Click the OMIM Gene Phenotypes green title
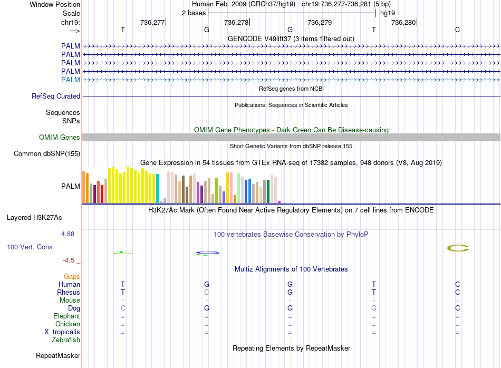The width and height of the screenshot is (501, 368). click(x=291, y=130)
